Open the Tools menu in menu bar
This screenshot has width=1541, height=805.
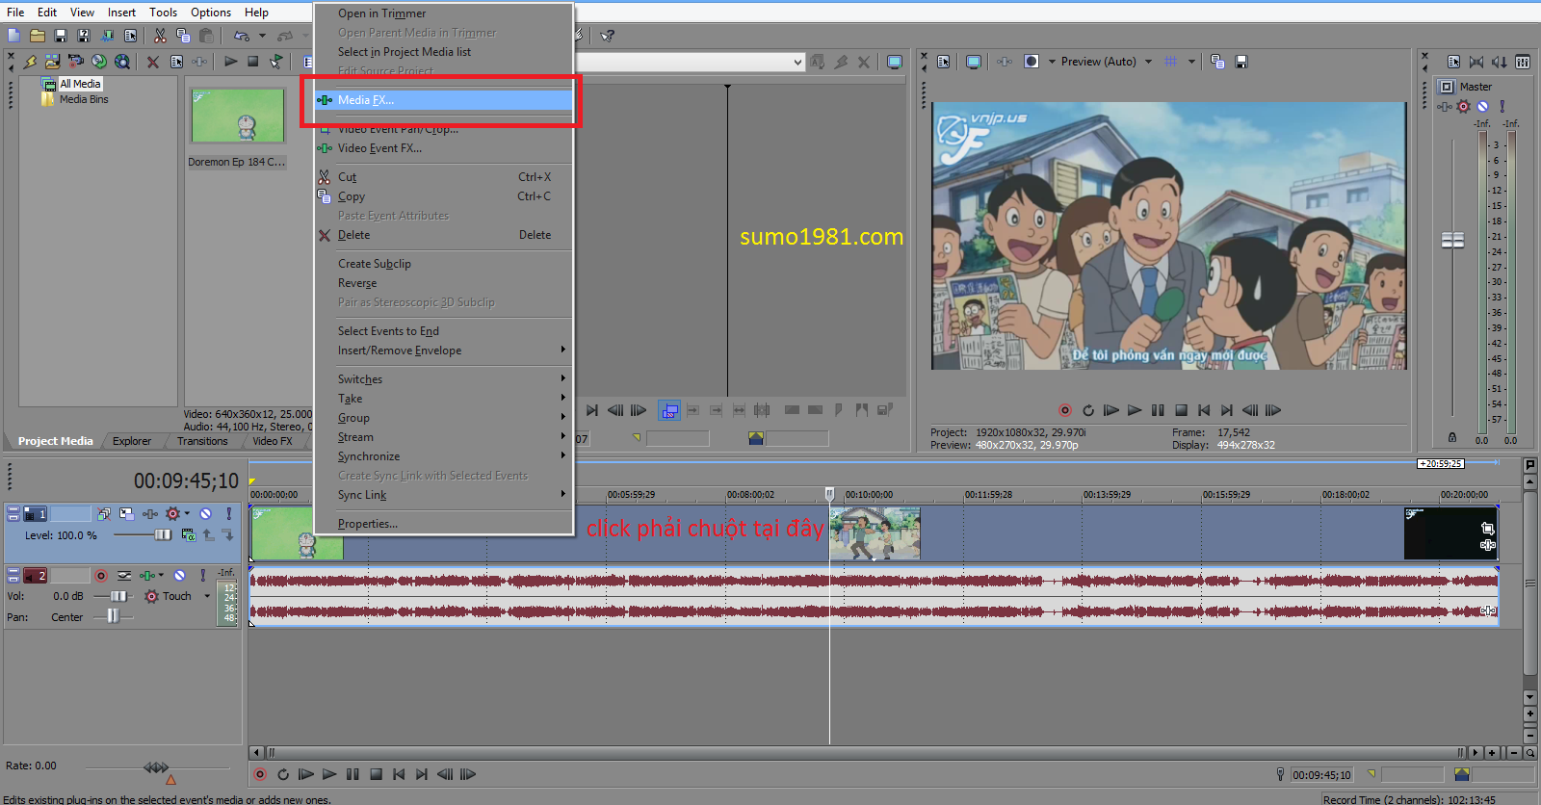point(163,13)
